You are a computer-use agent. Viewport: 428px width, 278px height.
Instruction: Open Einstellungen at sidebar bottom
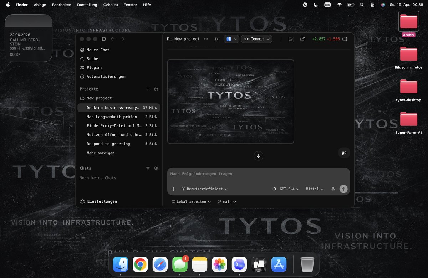[x=98, y=201]
